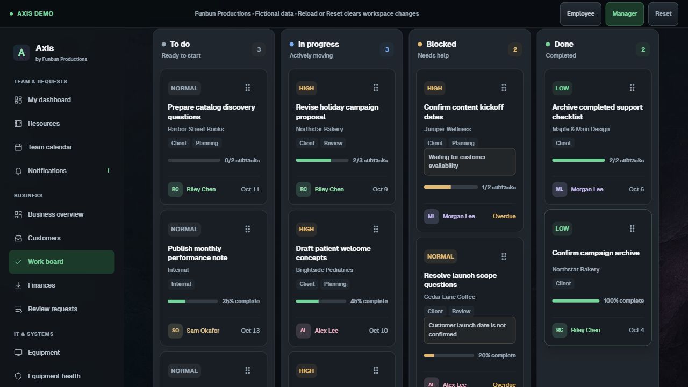This screenshot has height=387, width=688.
Task: Switch to Manager view
Action: click(x=625, y=14)
